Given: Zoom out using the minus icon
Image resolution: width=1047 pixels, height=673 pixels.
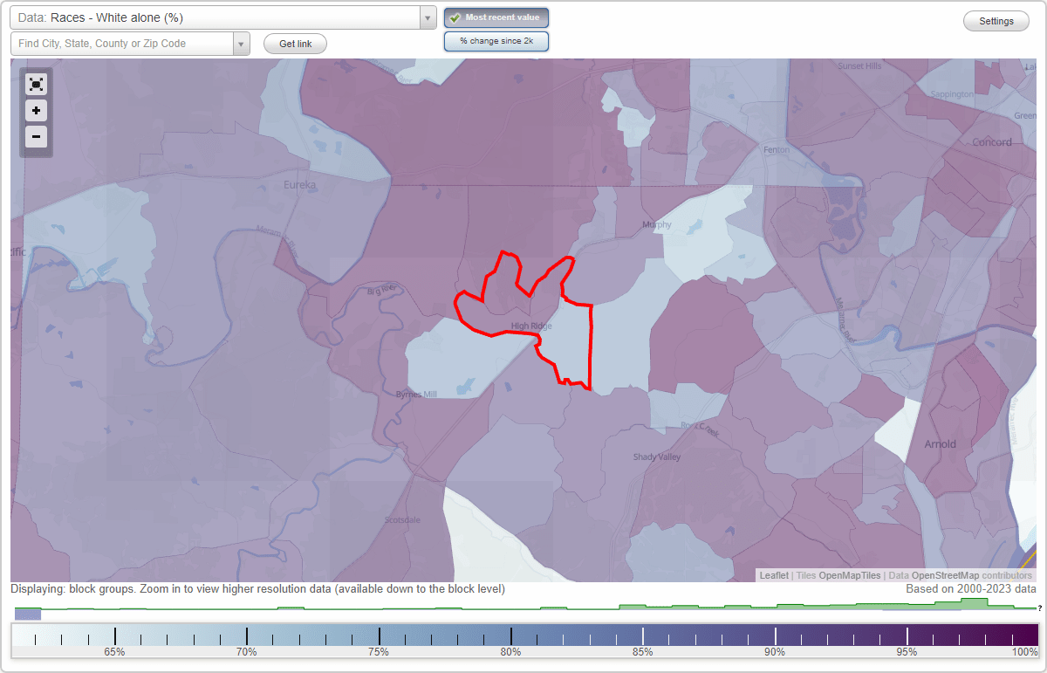Looking at the screenshot, I should [x=36, y=136].
